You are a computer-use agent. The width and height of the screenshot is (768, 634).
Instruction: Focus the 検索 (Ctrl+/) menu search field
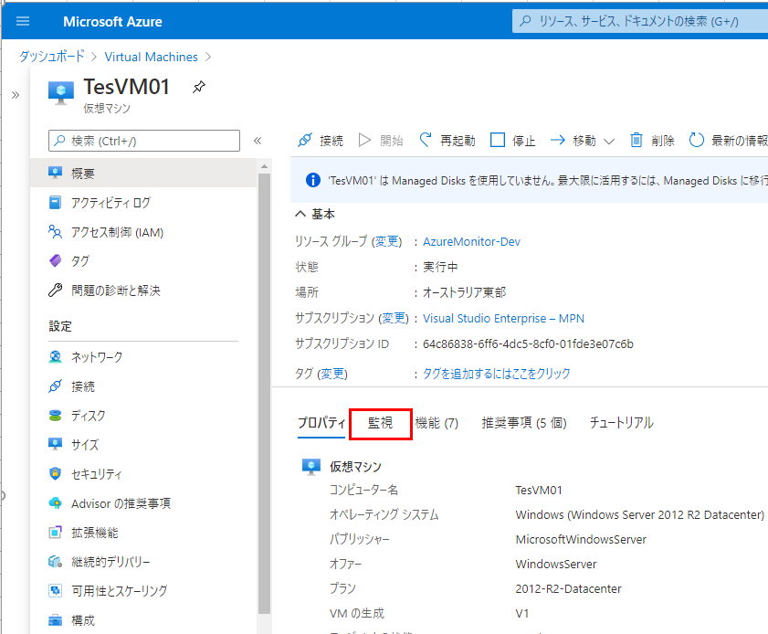pos(144,141)
